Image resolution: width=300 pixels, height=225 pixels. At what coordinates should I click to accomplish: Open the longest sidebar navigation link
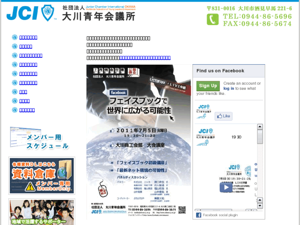tap(31, 56)
